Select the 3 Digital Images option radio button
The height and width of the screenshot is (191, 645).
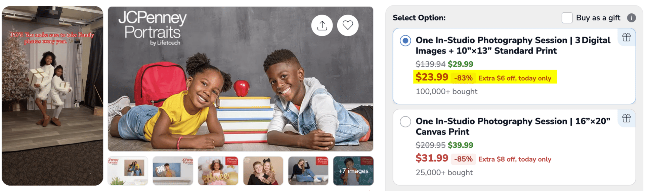tap(405, 41)
